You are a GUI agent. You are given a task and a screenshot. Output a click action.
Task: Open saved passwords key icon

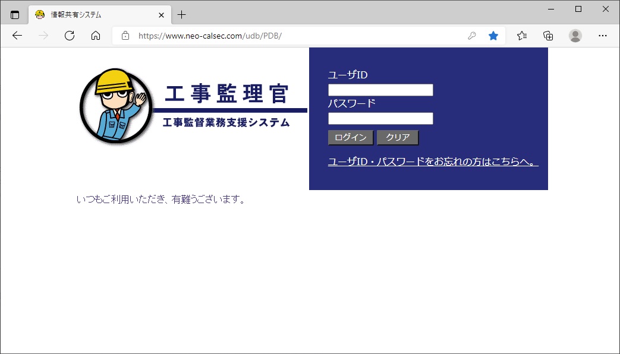coord(472,36)
